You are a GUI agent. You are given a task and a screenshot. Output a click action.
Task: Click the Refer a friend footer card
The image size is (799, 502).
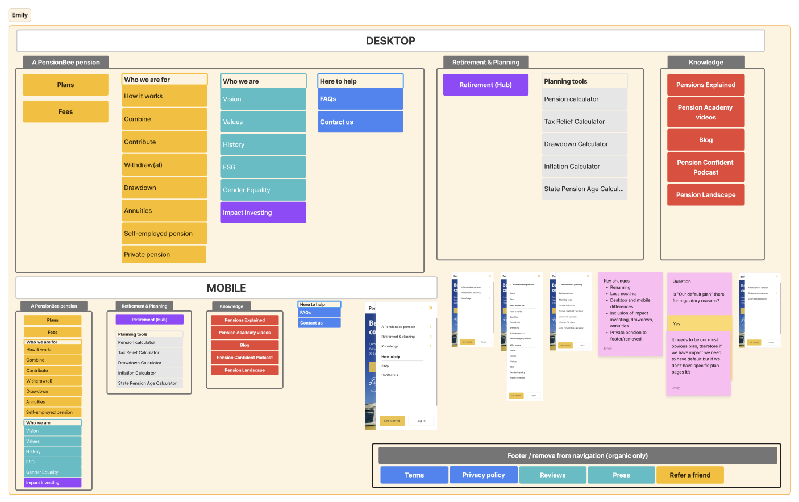[x=690, y=475]
